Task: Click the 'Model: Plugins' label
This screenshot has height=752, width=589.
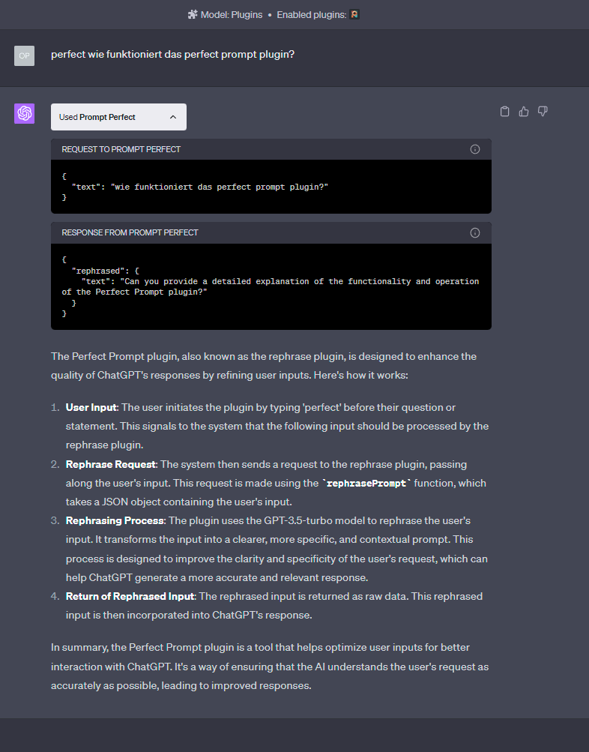Action: (232, 15)
